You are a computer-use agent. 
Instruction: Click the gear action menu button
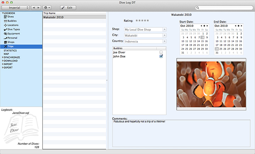point(46,7)
